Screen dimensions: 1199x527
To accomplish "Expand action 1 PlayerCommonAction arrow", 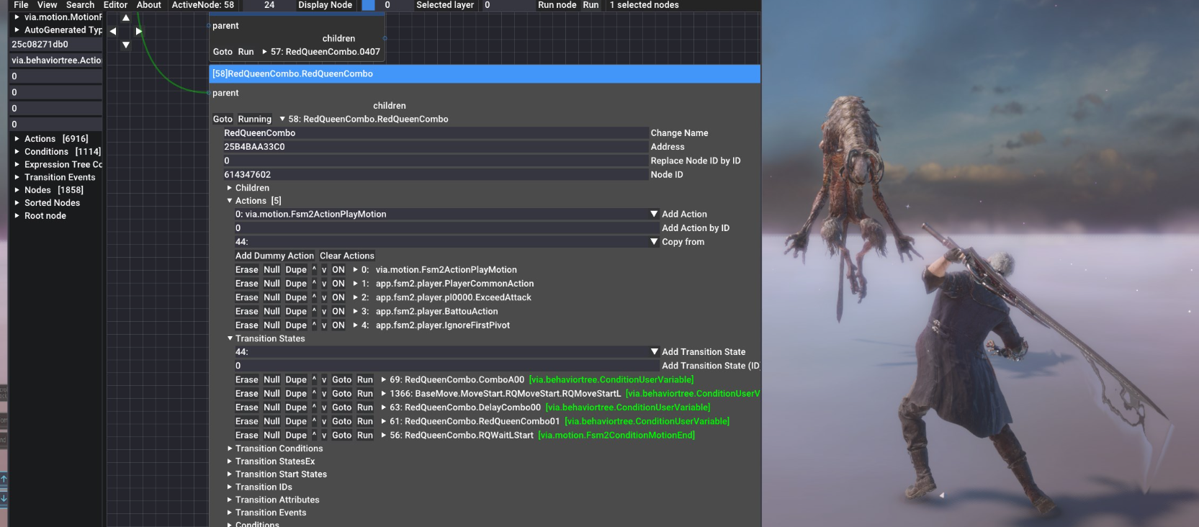I will point(355,284).
